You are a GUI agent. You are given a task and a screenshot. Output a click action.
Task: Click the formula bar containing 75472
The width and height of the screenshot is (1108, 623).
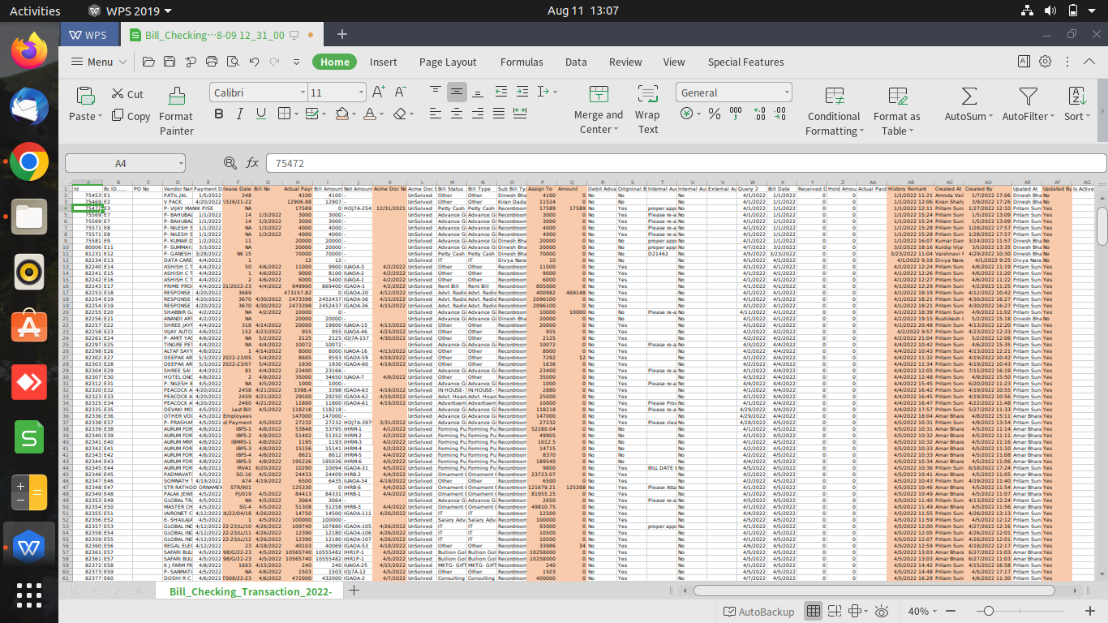[x=686, y=163]
